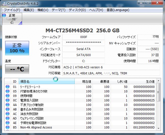Select the 消去失敗回数 row name

click(x=29, y=114)
